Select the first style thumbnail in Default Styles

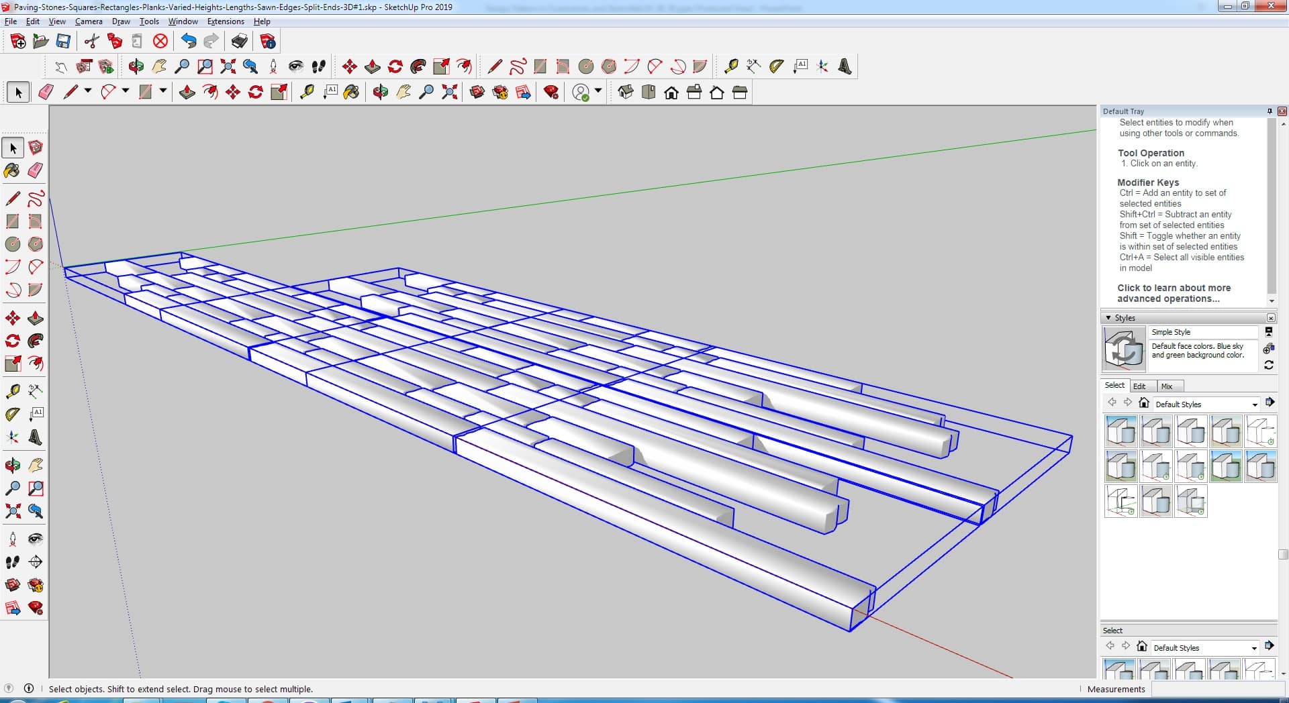(1120, 431)
